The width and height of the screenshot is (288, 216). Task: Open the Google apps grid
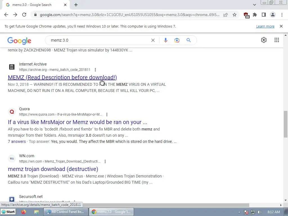[277, 40]
